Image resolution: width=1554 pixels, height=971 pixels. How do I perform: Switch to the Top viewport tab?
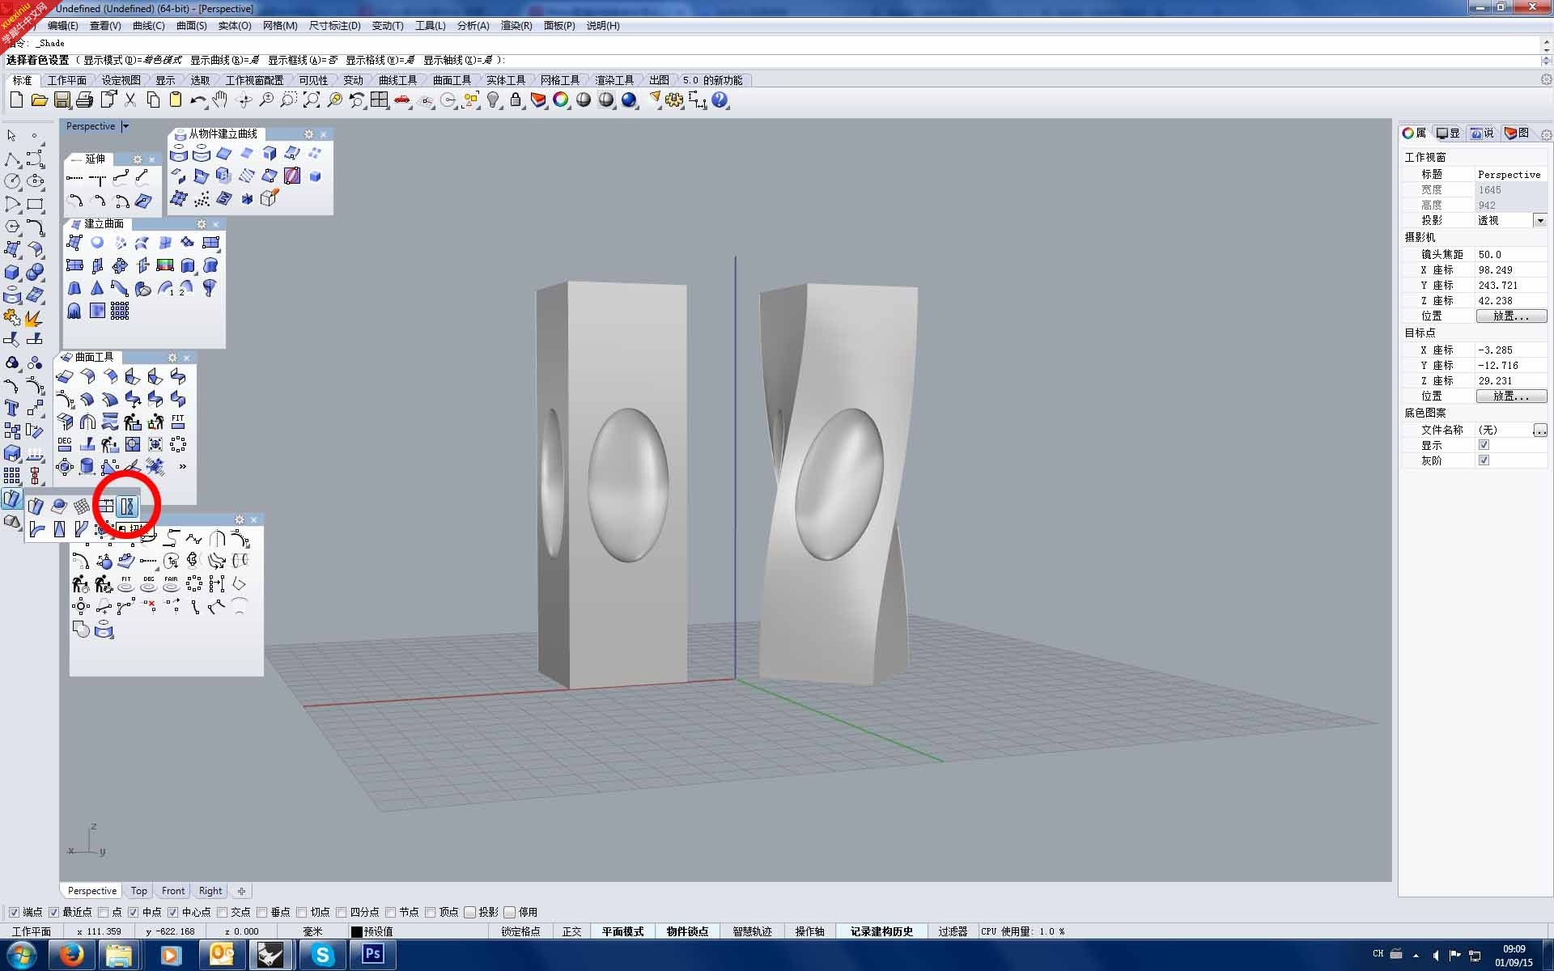click(x=139, y=891)
